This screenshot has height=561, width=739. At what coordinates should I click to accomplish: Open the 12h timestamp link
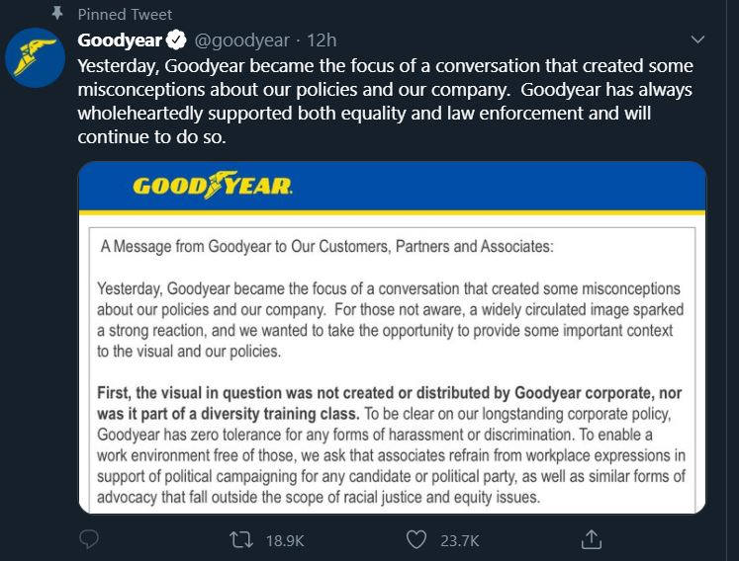pyautogui.click(x=323, y=40)
